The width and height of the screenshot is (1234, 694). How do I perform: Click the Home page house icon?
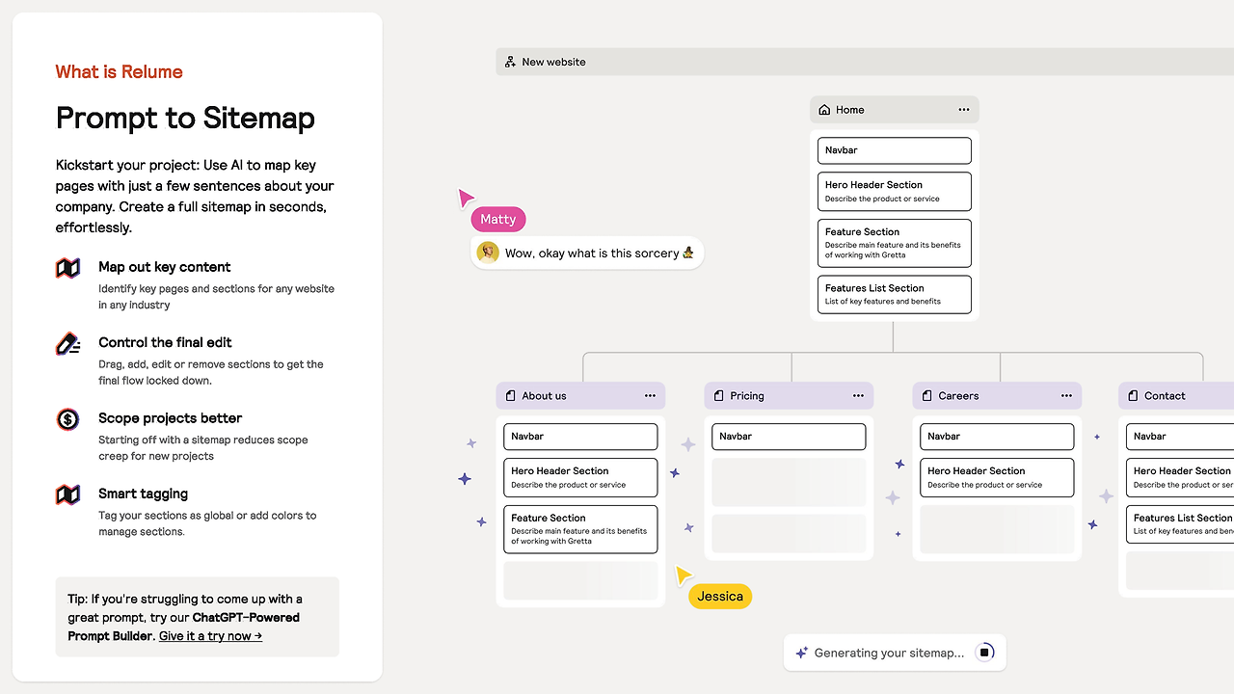pyautogui.click(x=824, y=110)
